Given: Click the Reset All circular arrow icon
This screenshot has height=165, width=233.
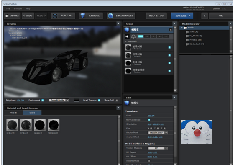Looking at the screenshot, I should 55,15.
